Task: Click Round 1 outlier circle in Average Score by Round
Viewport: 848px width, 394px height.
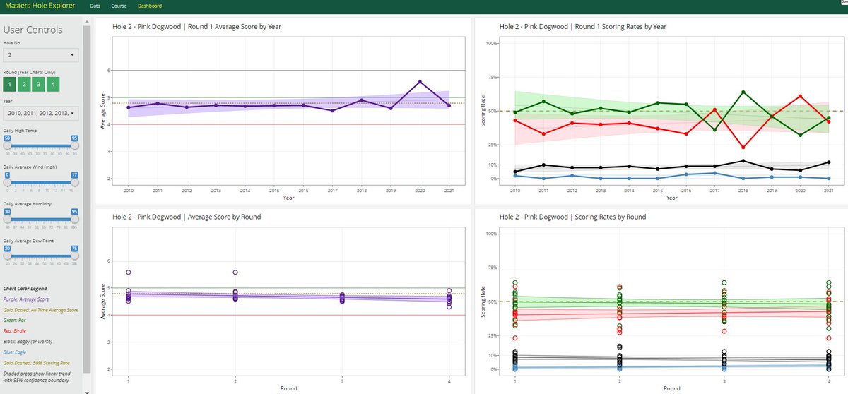Action: click(x=129, y=272)
